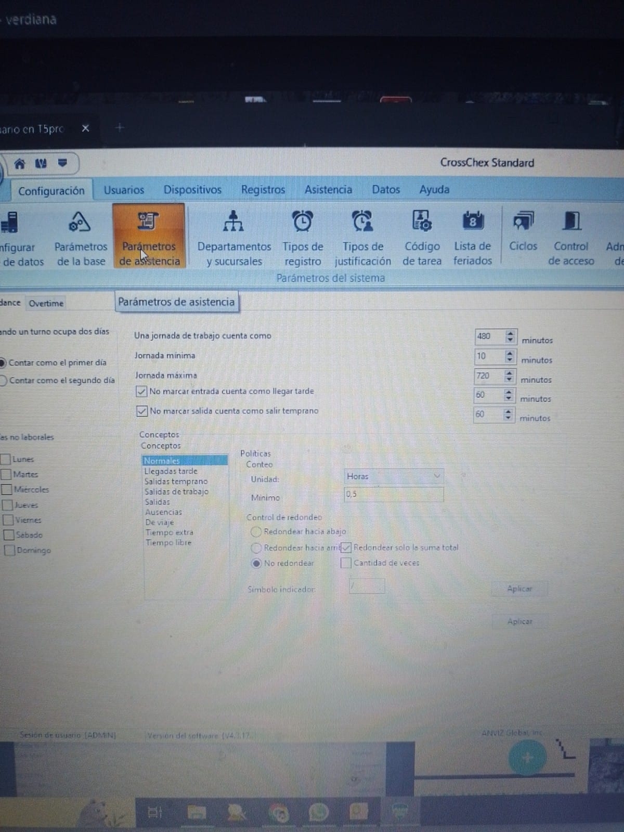This screenshot has height=832, width=624.
Task: Select Redondear hacia abajo option
Action: (x=256, y=531)
